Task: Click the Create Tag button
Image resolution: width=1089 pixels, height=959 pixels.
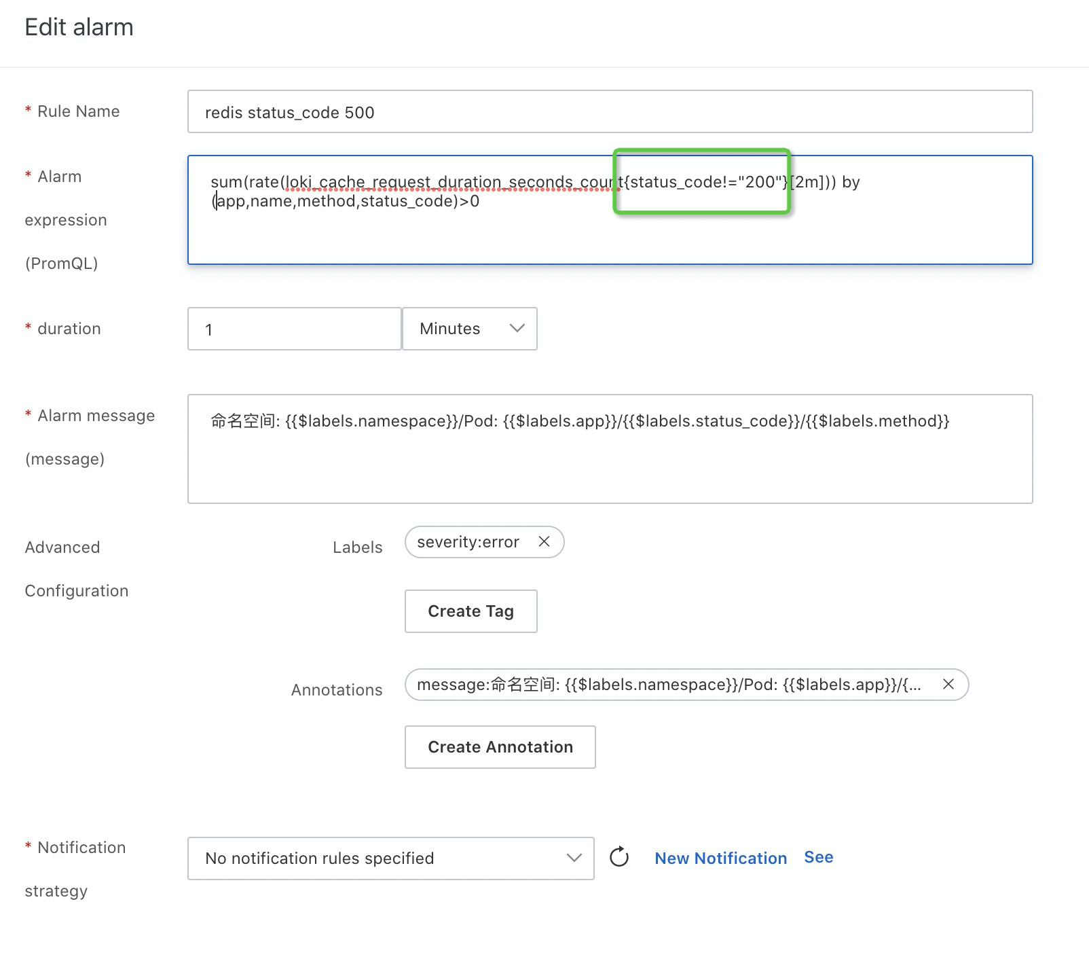Action: pyautogui.click(x=470, y=611)
